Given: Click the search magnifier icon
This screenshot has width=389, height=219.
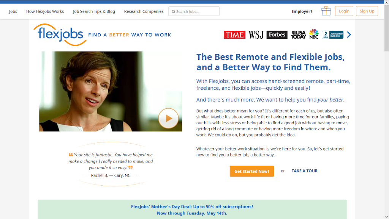Looking at the screenshot, I should tap(173, 12).
